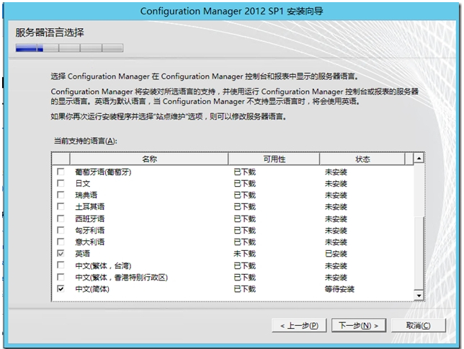Enable 中文(繁体，香港特别行政区) checkbox

(61, 278)
